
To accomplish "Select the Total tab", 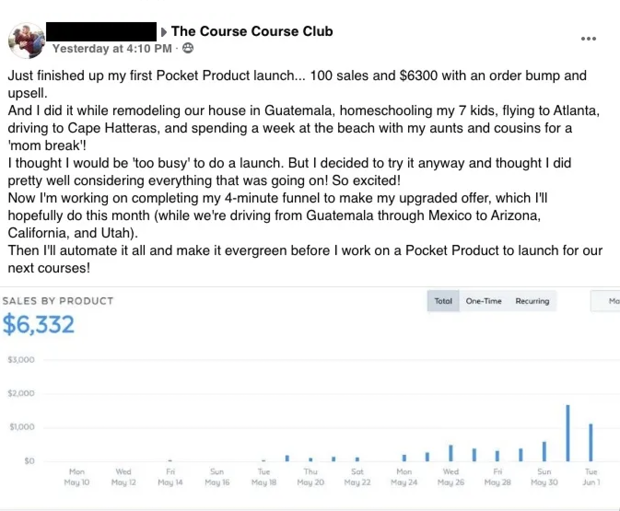I will [x=443, y=301].
